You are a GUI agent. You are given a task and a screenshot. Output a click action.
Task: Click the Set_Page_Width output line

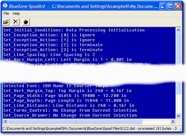point(65,96)
